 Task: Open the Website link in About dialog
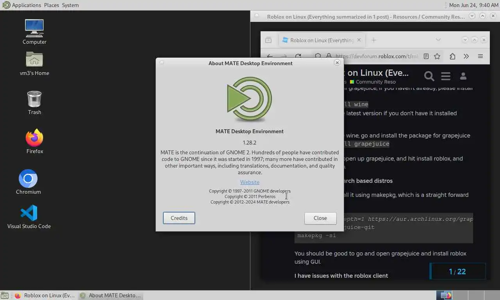[x=250, y=182]
